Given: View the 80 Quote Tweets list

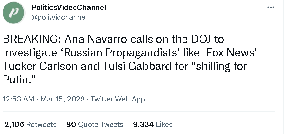Looking at the screenshot, I should click(x=94, y=124).
